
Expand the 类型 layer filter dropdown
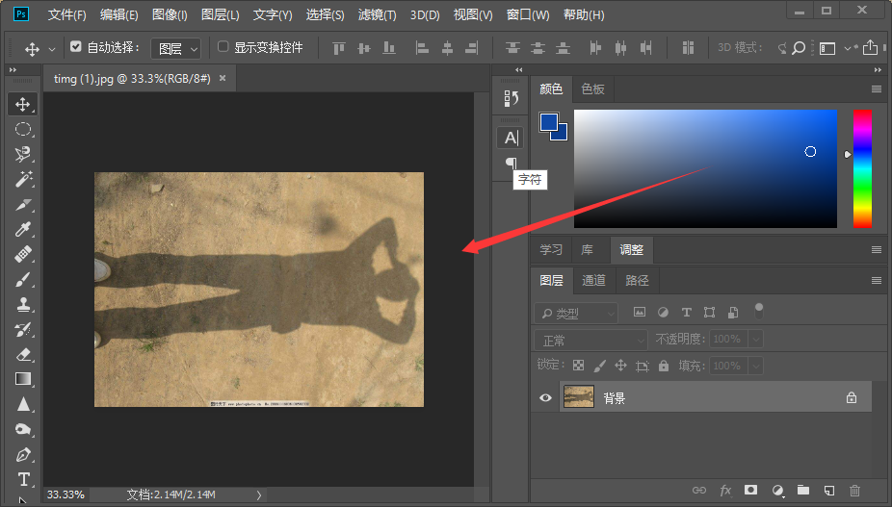[577, 314]
